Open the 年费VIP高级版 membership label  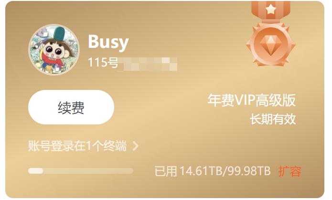(252, 100)
